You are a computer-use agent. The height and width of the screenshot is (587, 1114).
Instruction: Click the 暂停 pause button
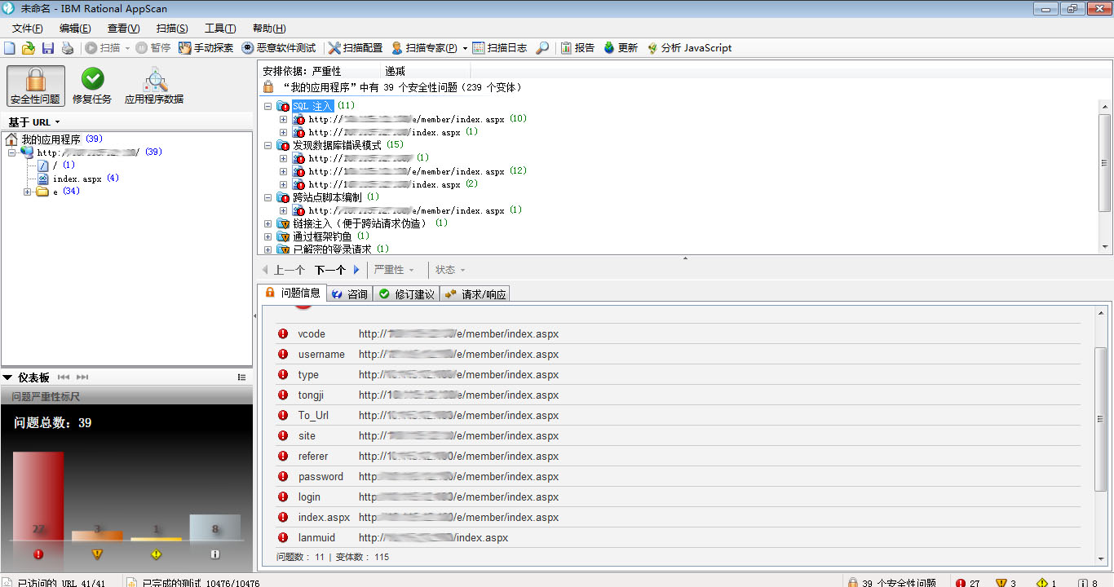click(x=153, y=48)
